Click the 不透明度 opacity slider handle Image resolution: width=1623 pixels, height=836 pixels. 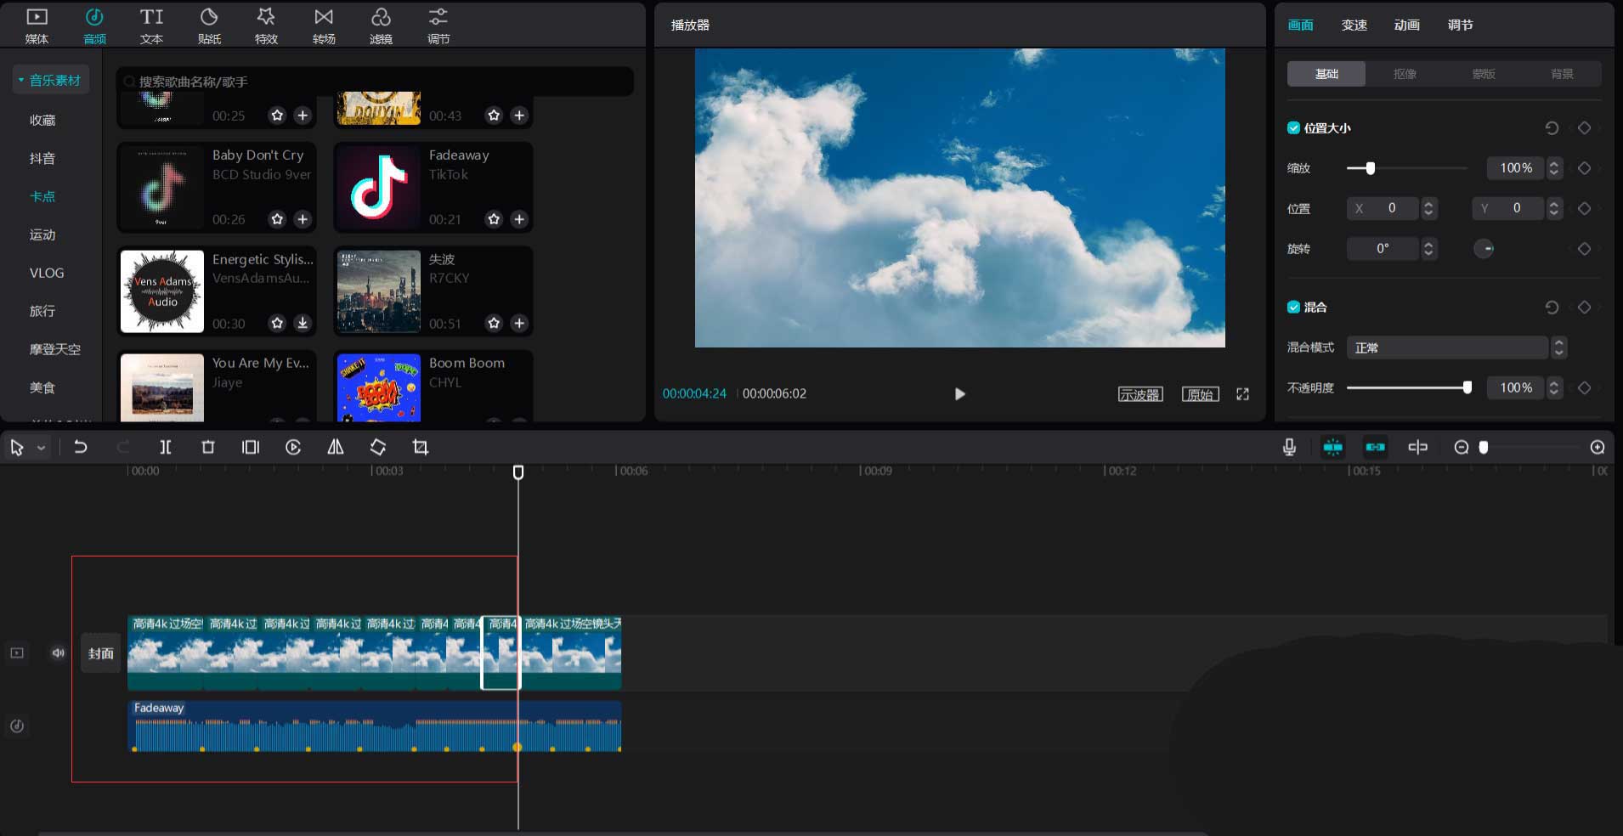[x=1467, y=387]
